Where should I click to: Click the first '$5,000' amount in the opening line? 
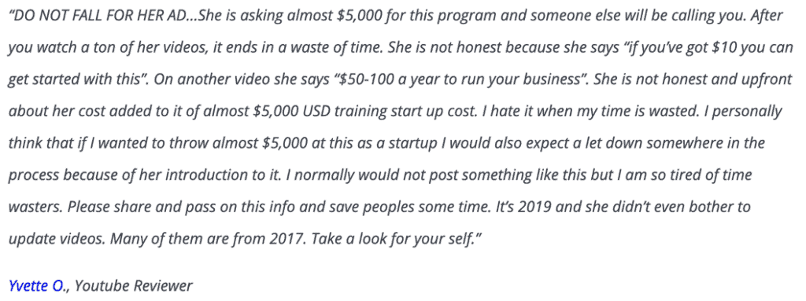coord(358,15)
